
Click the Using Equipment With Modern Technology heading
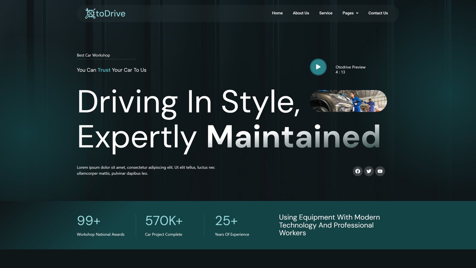click(x=329, y=225)
